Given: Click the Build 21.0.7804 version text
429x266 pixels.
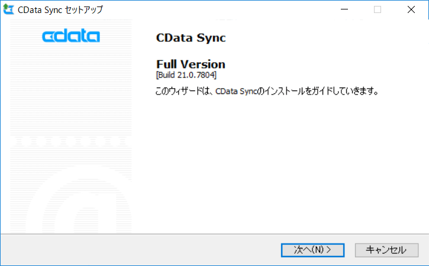Looking at the screenshot, I should click(x=186, y=76).
